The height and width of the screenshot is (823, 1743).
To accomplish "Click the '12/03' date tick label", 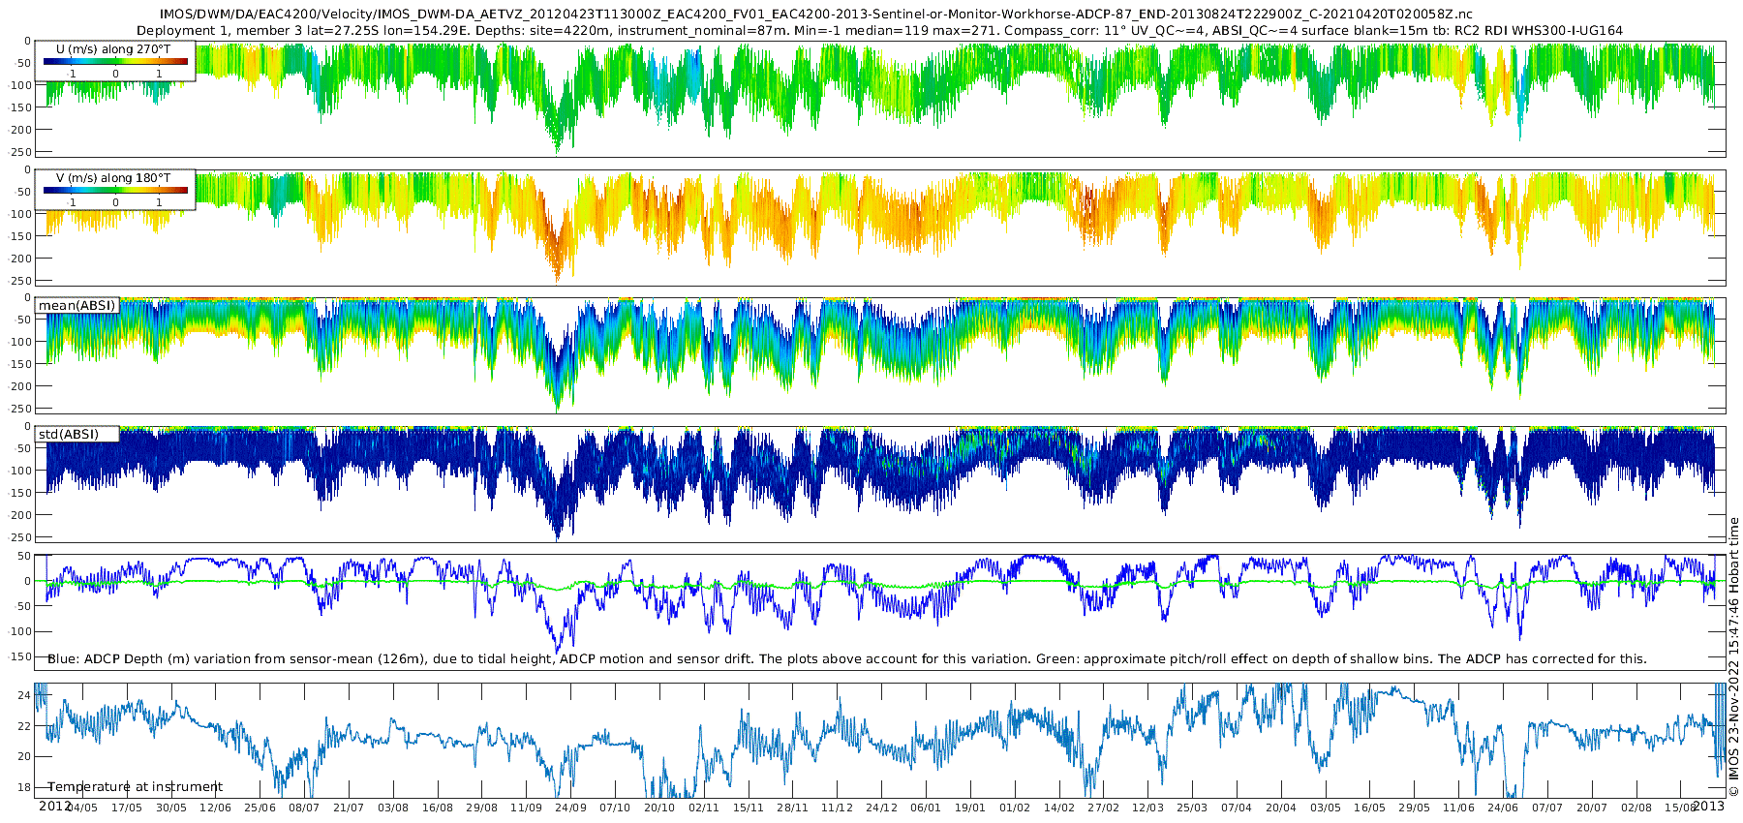I will (1148, 808).
